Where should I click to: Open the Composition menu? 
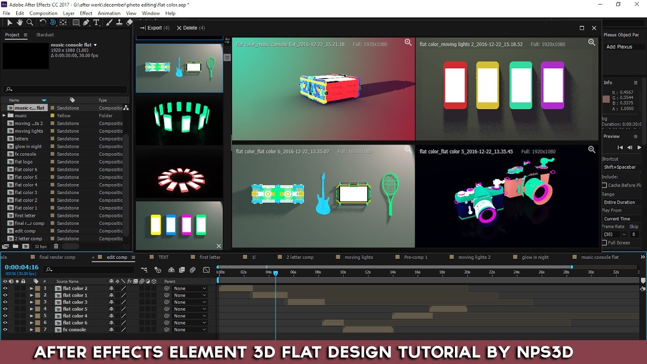click(x=43, y=13)
